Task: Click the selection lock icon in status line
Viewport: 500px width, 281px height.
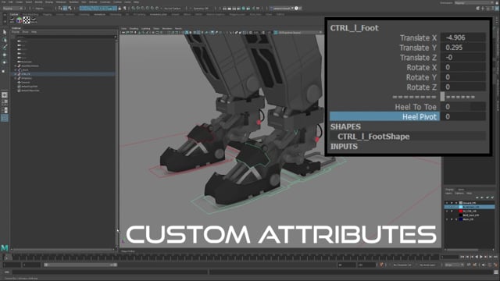Action: (120, 9)
